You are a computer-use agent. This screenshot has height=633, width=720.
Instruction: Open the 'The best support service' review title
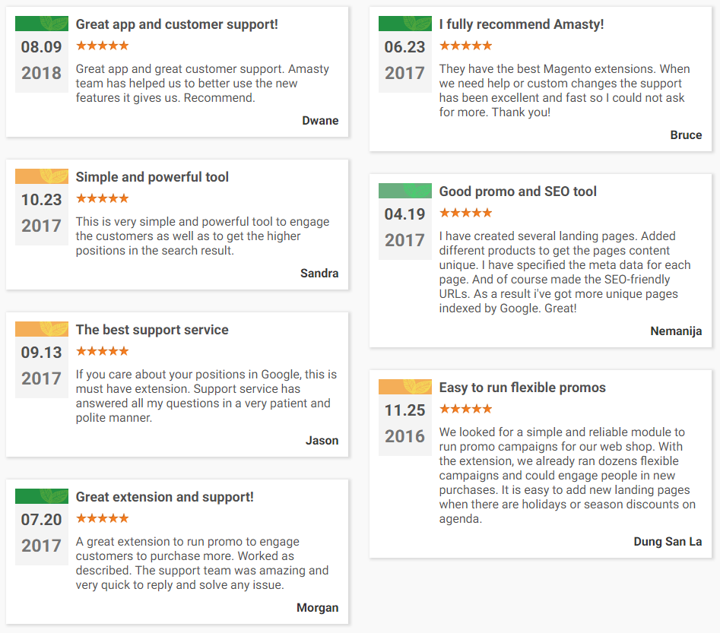coord(152,330)
